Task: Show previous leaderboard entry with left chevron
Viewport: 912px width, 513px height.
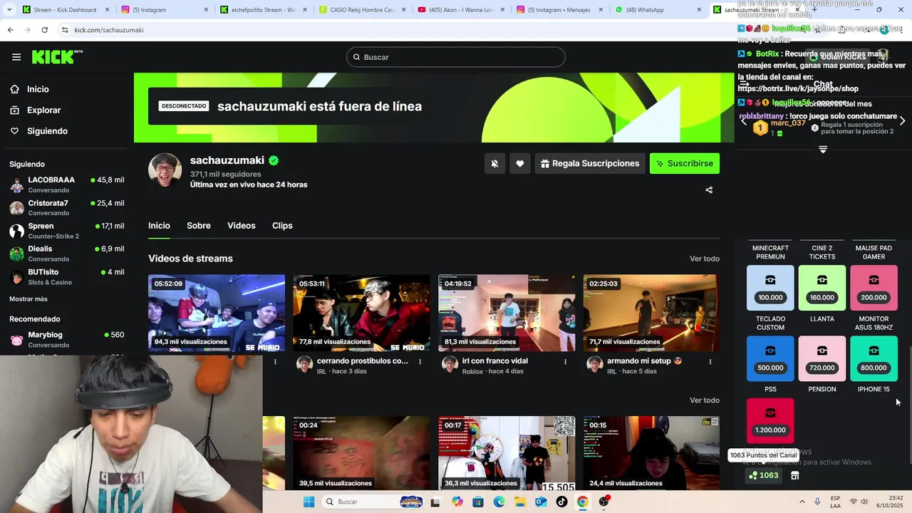Action: point(744,120)
